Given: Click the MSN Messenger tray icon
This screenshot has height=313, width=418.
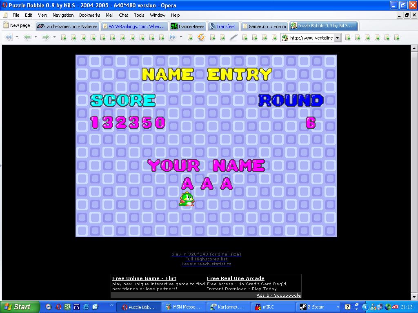Looking at the screenshot, I should coord(373,307).
